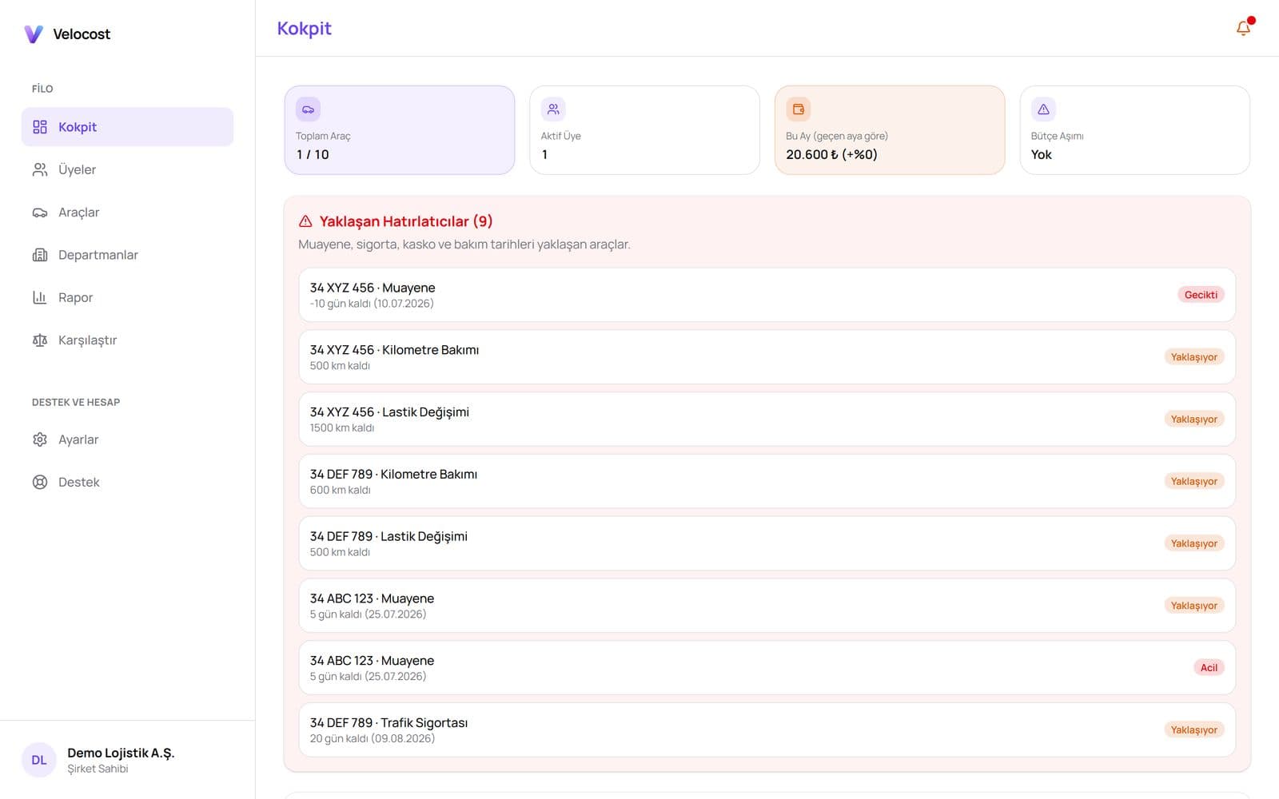This screenshot has width=1279, height=799.
Task: Click '-10 gün kaldı (10.07.2026)' text
Action: 372,304
